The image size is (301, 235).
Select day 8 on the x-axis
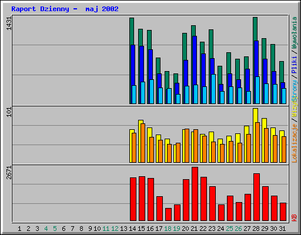pyautogui.click(x=81, y=229)
